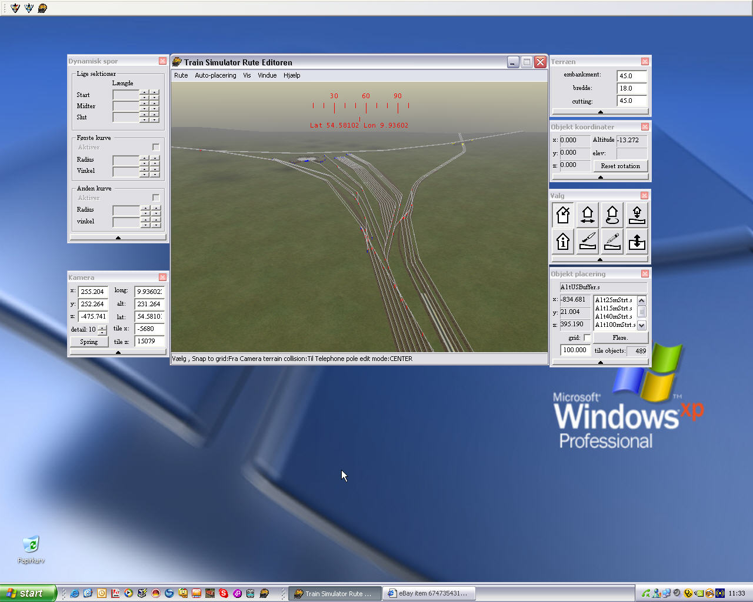Click the Reset rotation button
Screen dimensions: 753x602
pyautogui.click(x=621, y=166)
